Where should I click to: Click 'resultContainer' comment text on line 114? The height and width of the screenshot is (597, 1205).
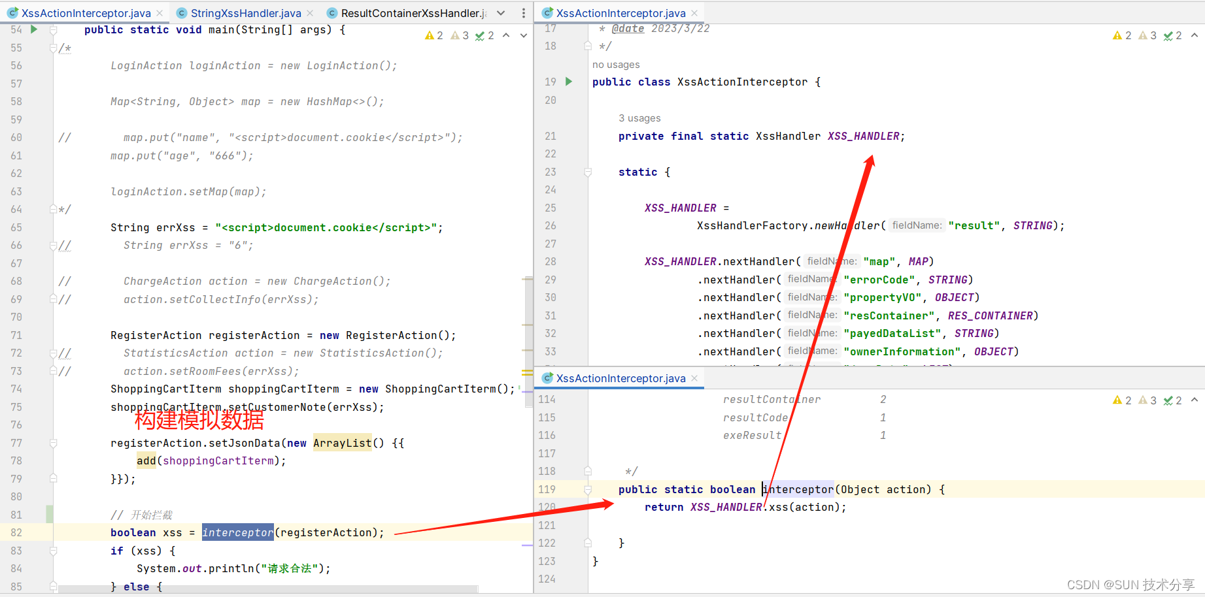pos(772,399)
